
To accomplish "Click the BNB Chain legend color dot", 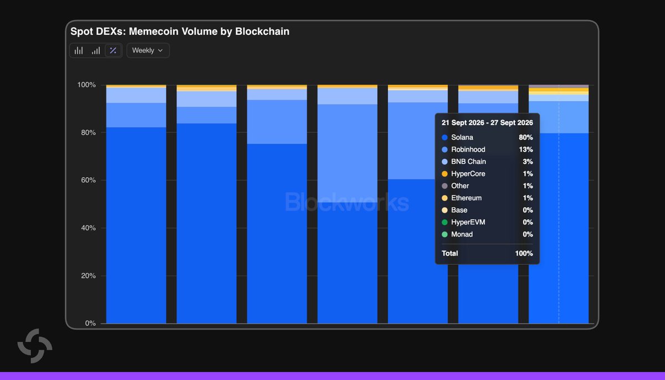I will [444, 162].
